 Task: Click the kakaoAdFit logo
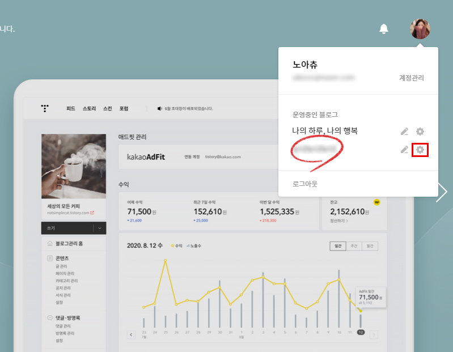[x=146, y=157]
